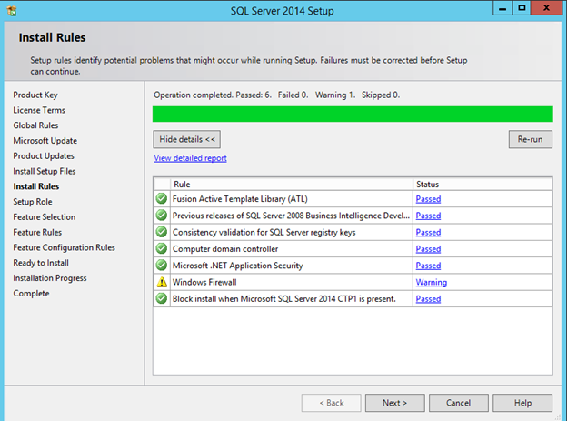The height and width of the screenshot is (421, 567).
Task: Select Setup Role step in sidebar
Action: (33, 202)
